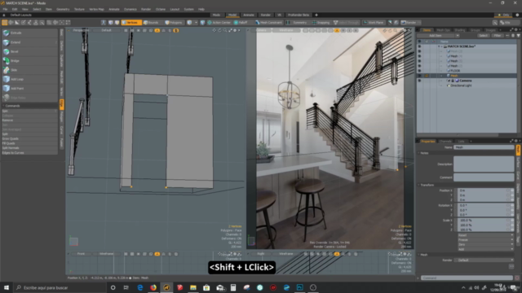The image size is (522, 293).
Task: Open the Perspective viewport type dropdown
Action: pos(81,30)
